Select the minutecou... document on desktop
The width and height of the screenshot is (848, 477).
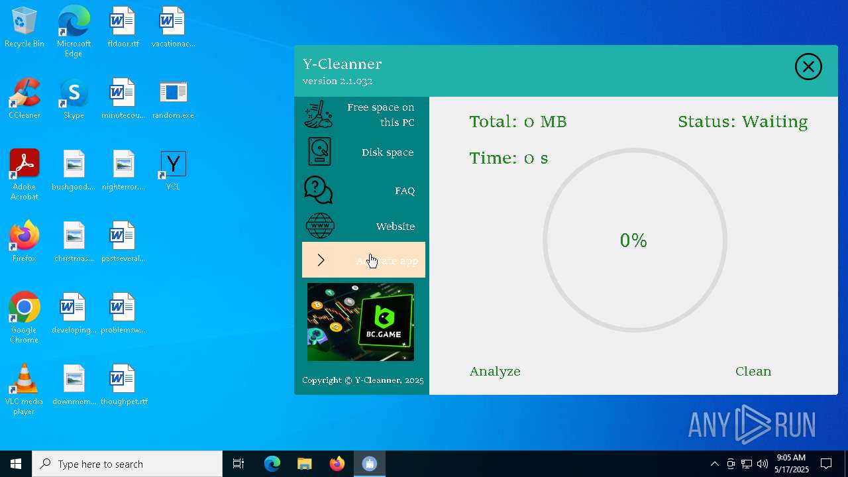123,99
